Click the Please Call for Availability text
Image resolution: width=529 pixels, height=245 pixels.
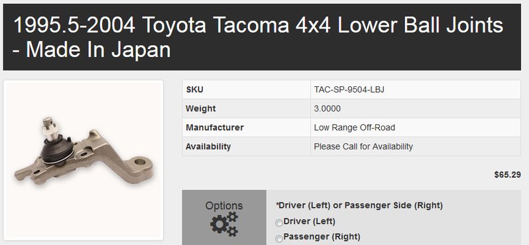(363, 146)
